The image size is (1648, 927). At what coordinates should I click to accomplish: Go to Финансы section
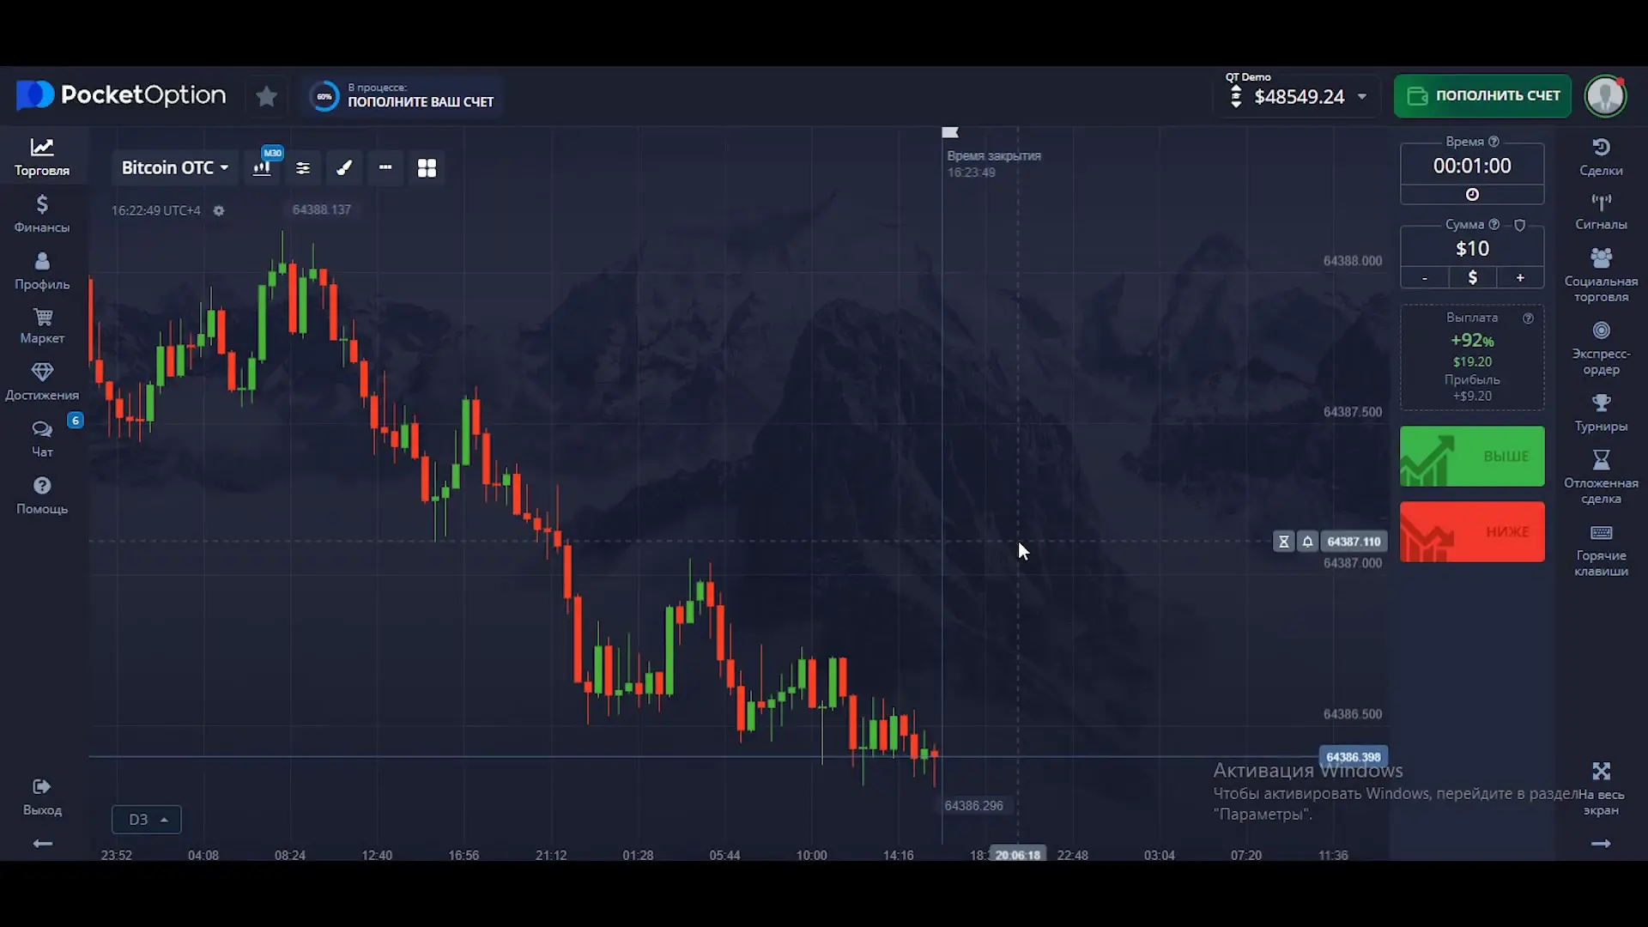[x=42, y=213]
